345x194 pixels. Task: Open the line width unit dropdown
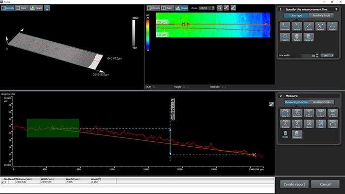click(x=327, y=55)
